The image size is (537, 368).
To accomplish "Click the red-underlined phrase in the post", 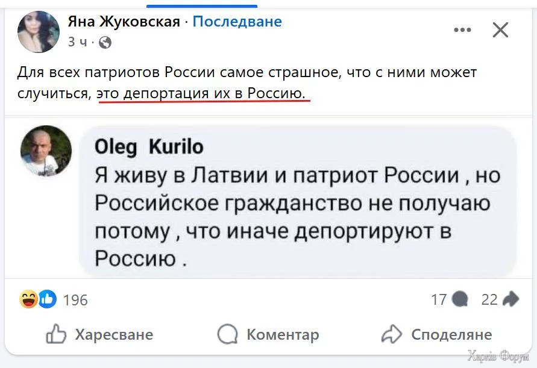I will click(x=202, y=93).
